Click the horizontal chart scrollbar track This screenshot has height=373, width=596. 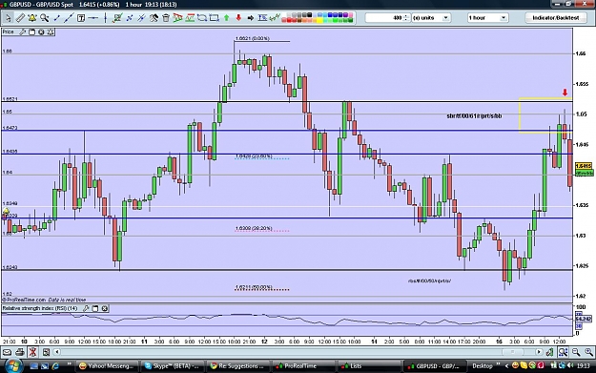[x=298, y=352]
